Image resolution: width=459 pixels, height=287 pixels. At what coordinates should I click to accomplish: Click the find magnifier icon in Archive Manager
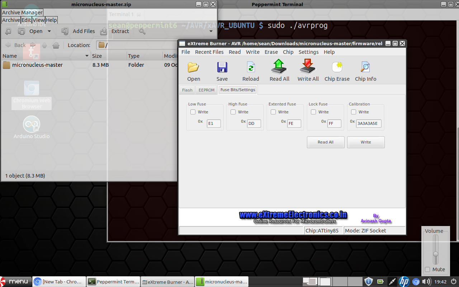point(142,31)
